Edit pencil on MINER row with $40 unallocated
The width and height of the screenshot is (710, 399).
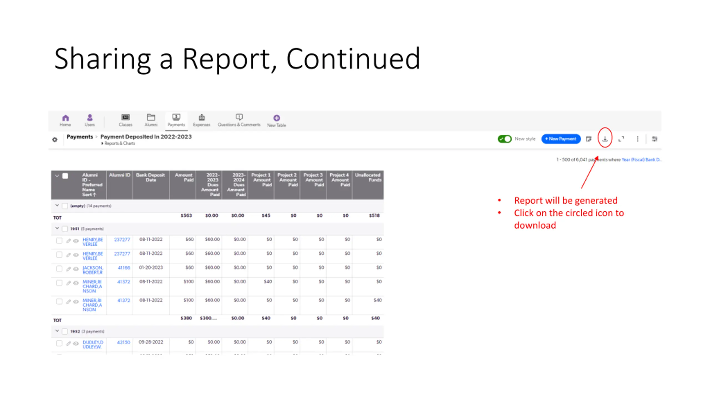point(68,302)
